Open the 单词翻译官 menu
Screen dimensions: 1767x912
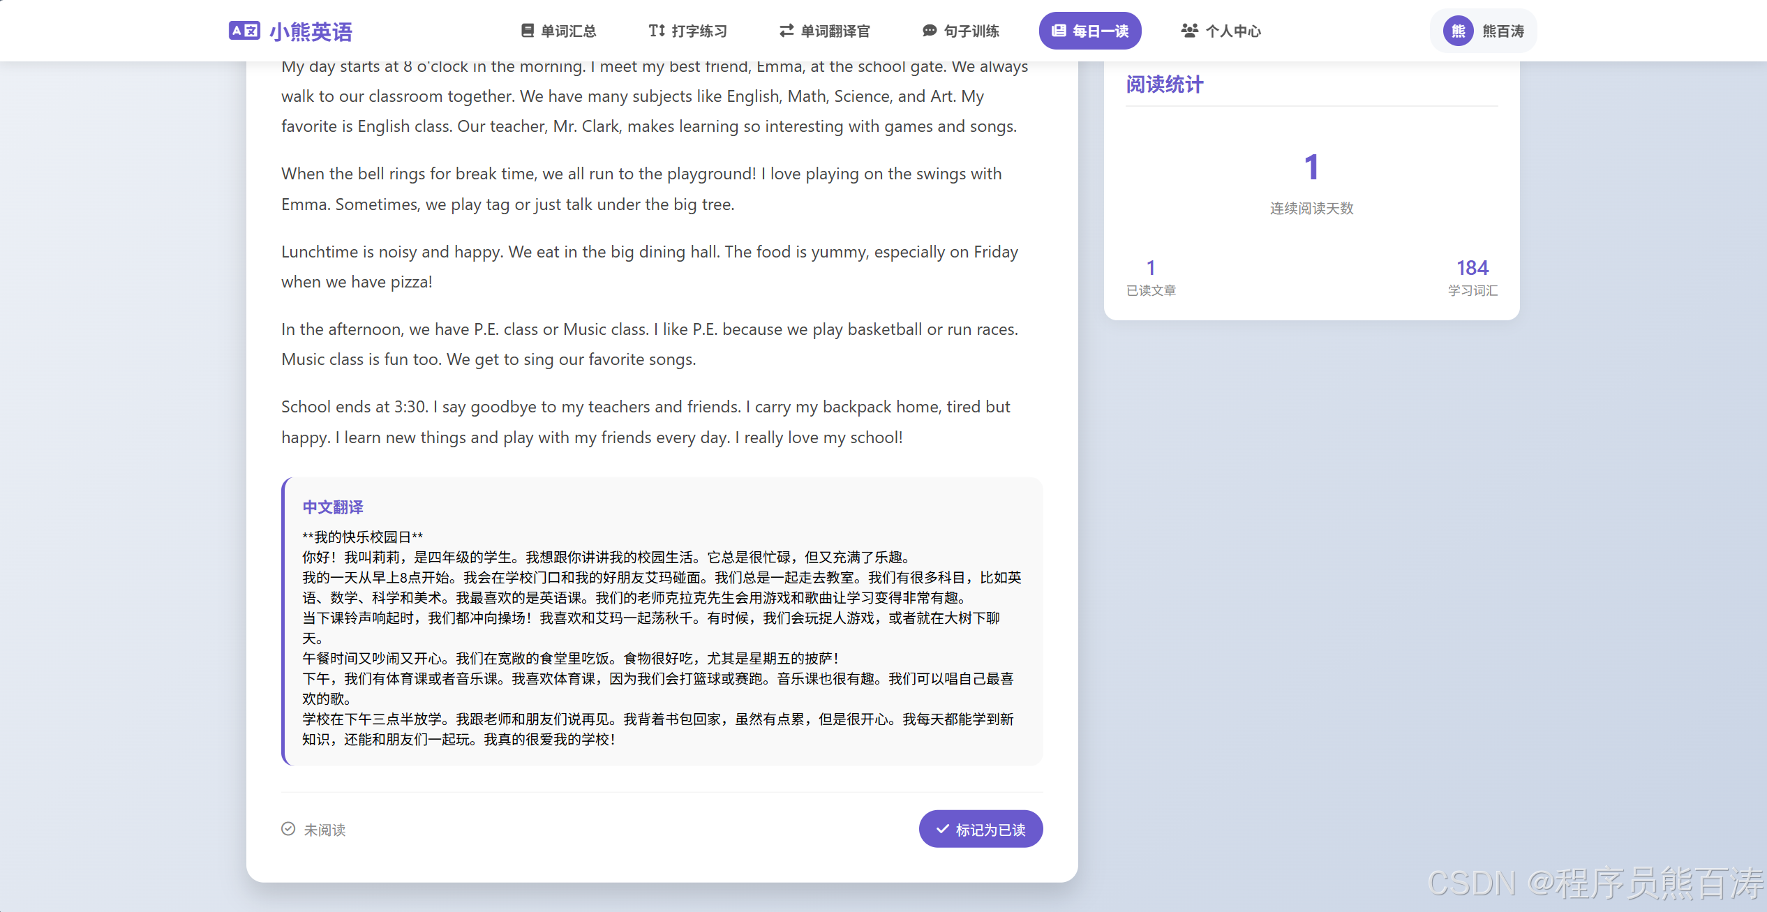point(824,31)
